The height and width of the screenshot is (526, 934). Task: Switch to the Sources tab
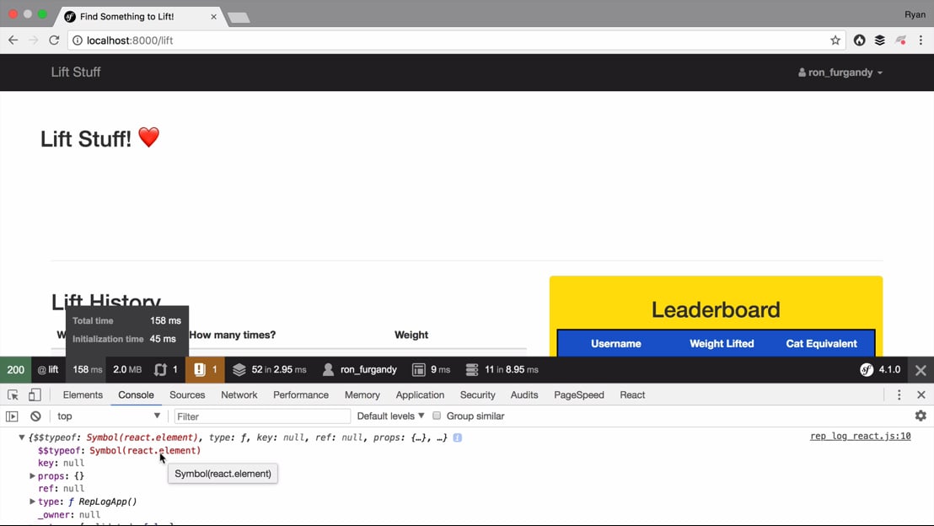pyautogui.click(x=187, y=394)
